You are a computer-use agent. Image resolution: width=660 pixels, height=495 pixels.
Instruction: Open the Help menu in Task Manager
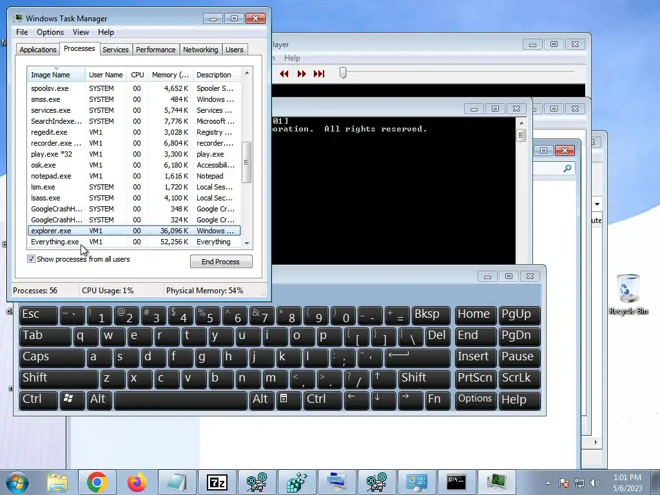[106, 32]
